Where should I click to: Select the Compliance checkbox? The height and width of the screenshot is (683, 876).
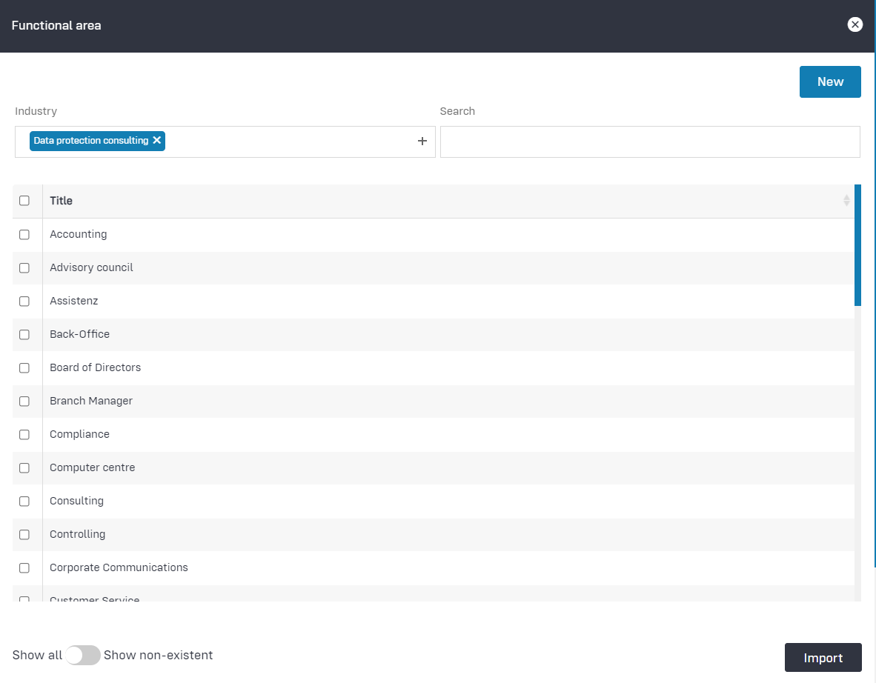24,435
